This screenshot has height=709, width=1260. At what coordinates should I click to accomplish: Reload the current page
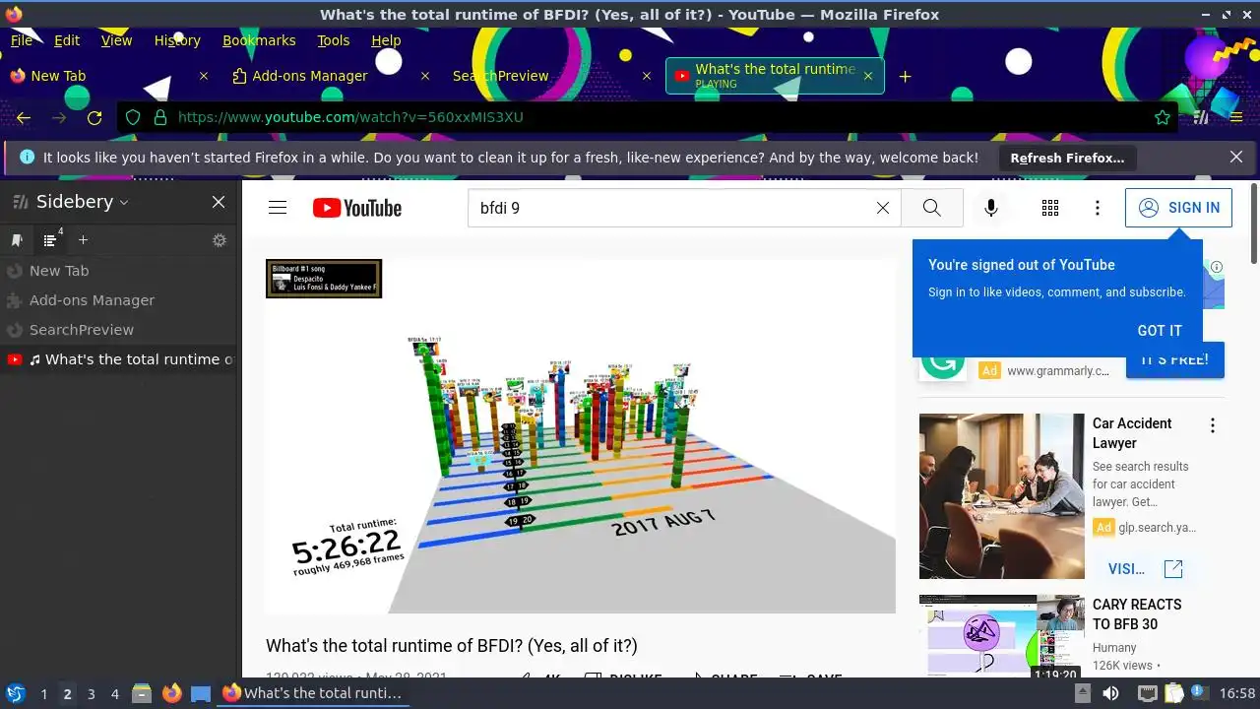click(x=94, y=117)
